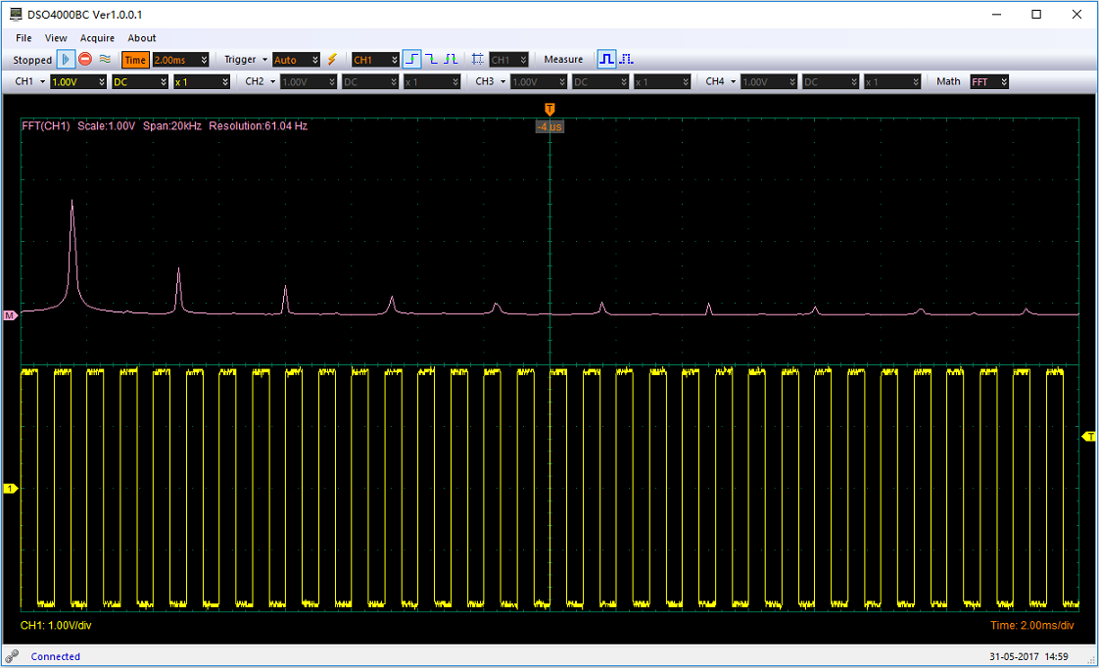
Task: Open the 2.00ms timebase dropdown
Action: tap(181, 60)
